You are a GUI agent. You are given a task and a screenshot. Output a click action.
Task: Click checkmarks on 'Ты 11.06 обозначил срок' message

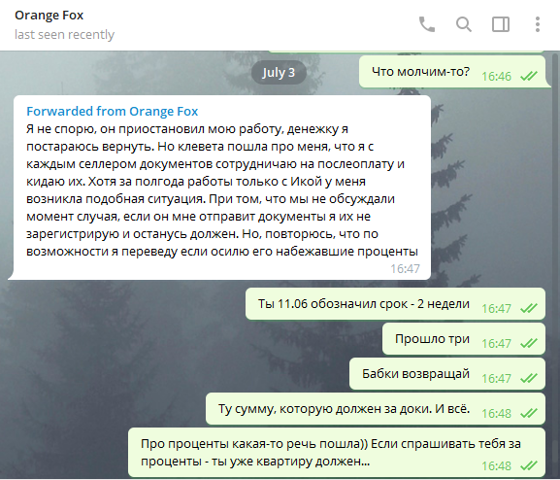[529, 308]
